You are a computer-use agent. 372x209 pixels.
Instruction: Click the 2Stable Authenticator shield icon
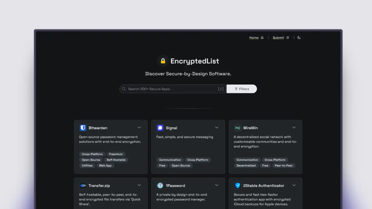237,185
